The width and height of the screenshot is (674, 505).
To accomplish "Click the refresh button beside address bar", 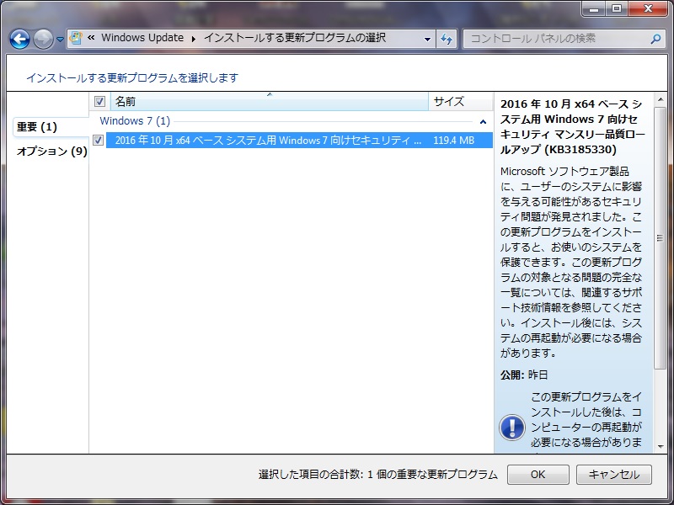I will coord(447,39).
